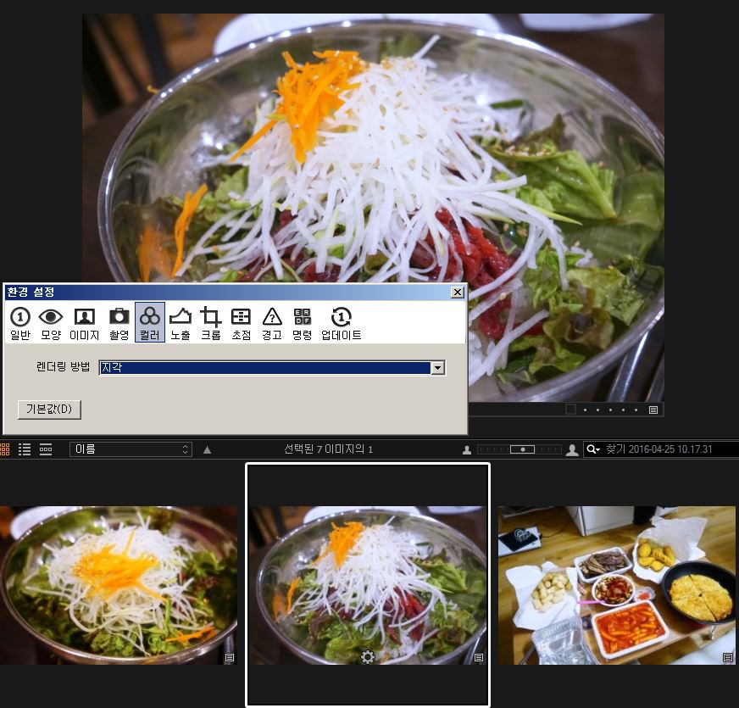Click the viewer image metadata badge icon
Viewport: 739px width, 708px height.
(x=653, y=410)
